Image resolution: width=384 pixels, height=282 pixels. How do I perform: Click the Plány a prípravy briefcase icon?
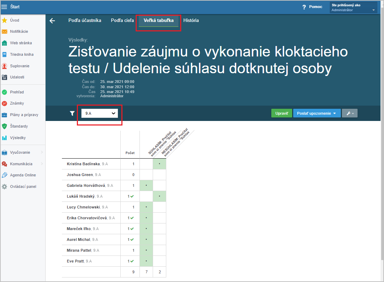click(x=5, y=115)
